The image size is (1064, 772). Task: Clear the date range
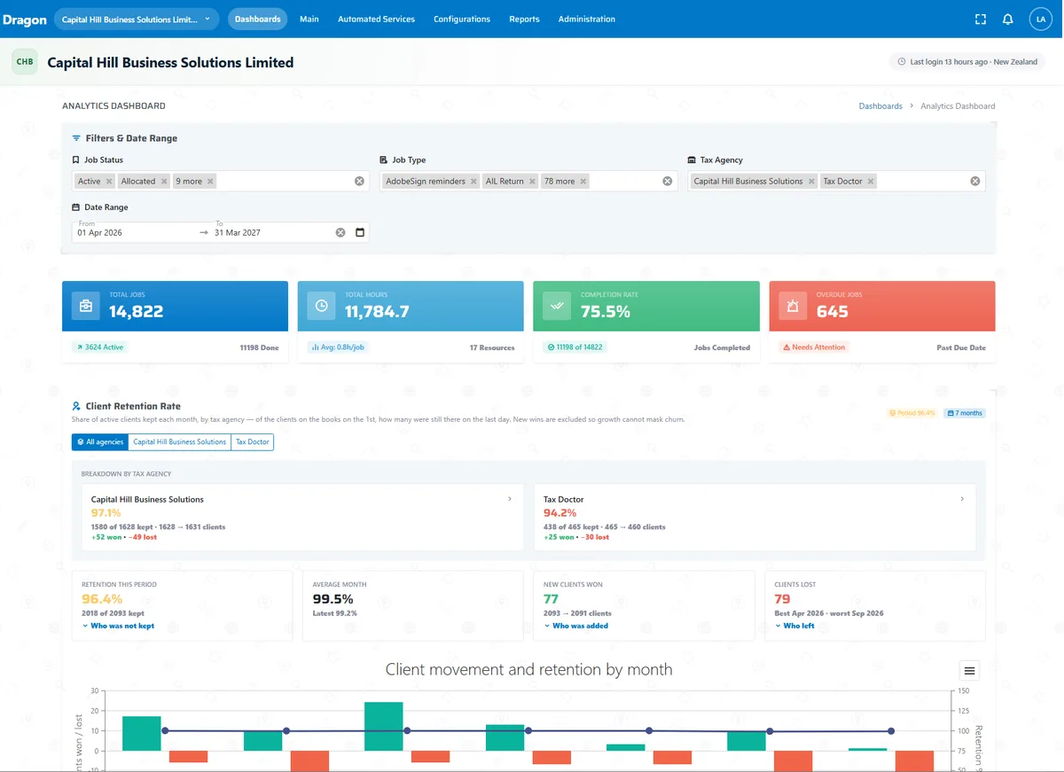(340, 232)
